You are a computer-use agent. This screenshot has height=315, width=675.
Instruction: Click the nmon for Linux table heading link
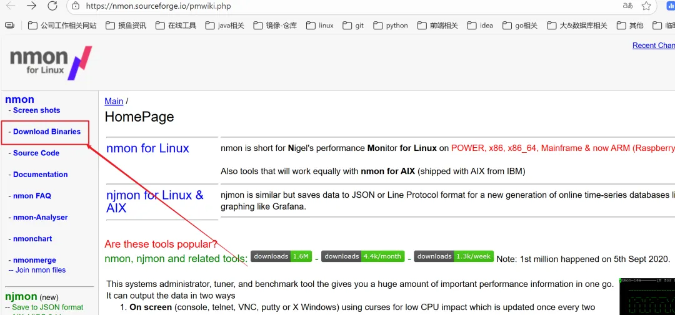(147, 148)
